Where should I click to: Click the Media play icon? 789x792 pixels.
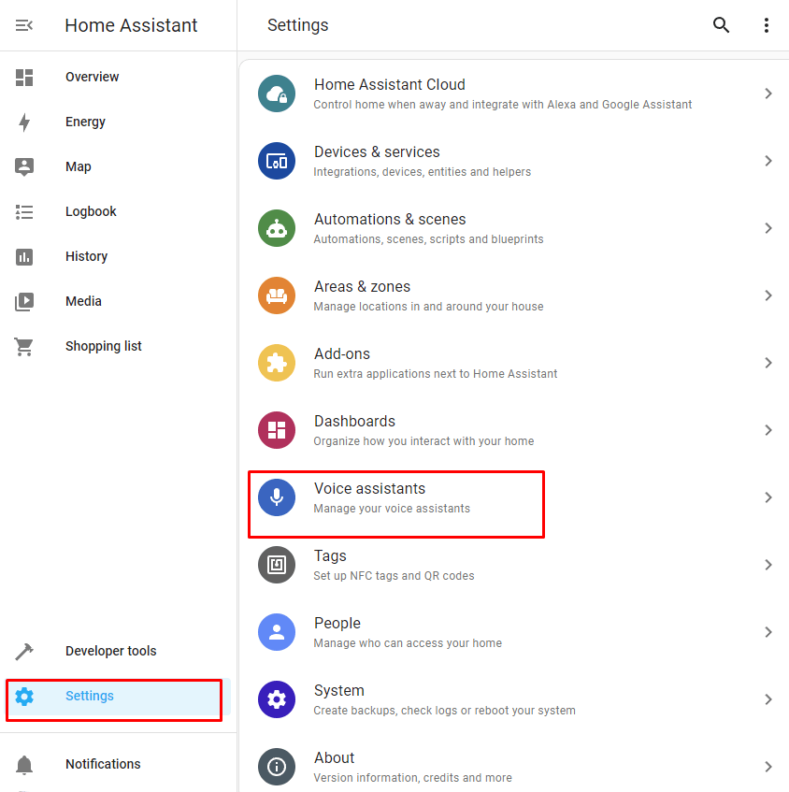(x=24, y=301)
